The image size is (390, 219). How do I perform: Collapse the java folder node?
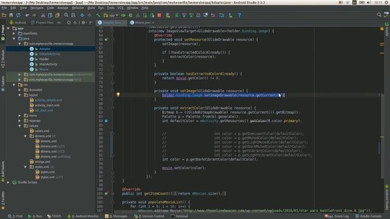coord(14,38)
